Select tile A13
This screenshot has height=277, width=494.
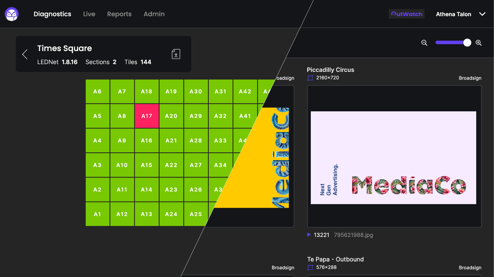(x=147, y=214)
